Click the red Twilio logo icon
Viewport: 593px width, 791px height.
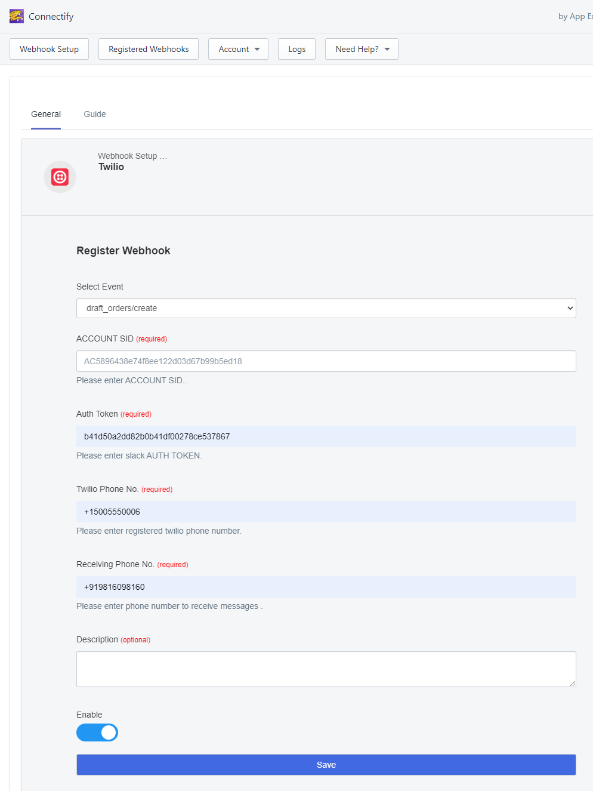[60, 177]
